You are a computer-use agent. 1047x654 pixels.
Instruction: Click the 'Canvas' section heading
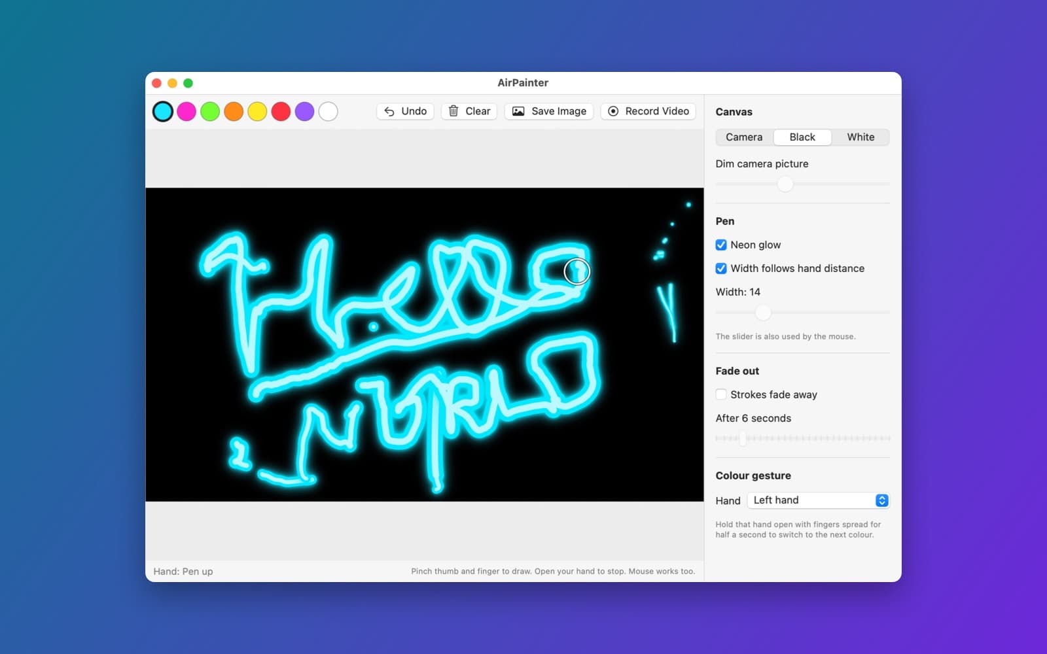point(734,112)
